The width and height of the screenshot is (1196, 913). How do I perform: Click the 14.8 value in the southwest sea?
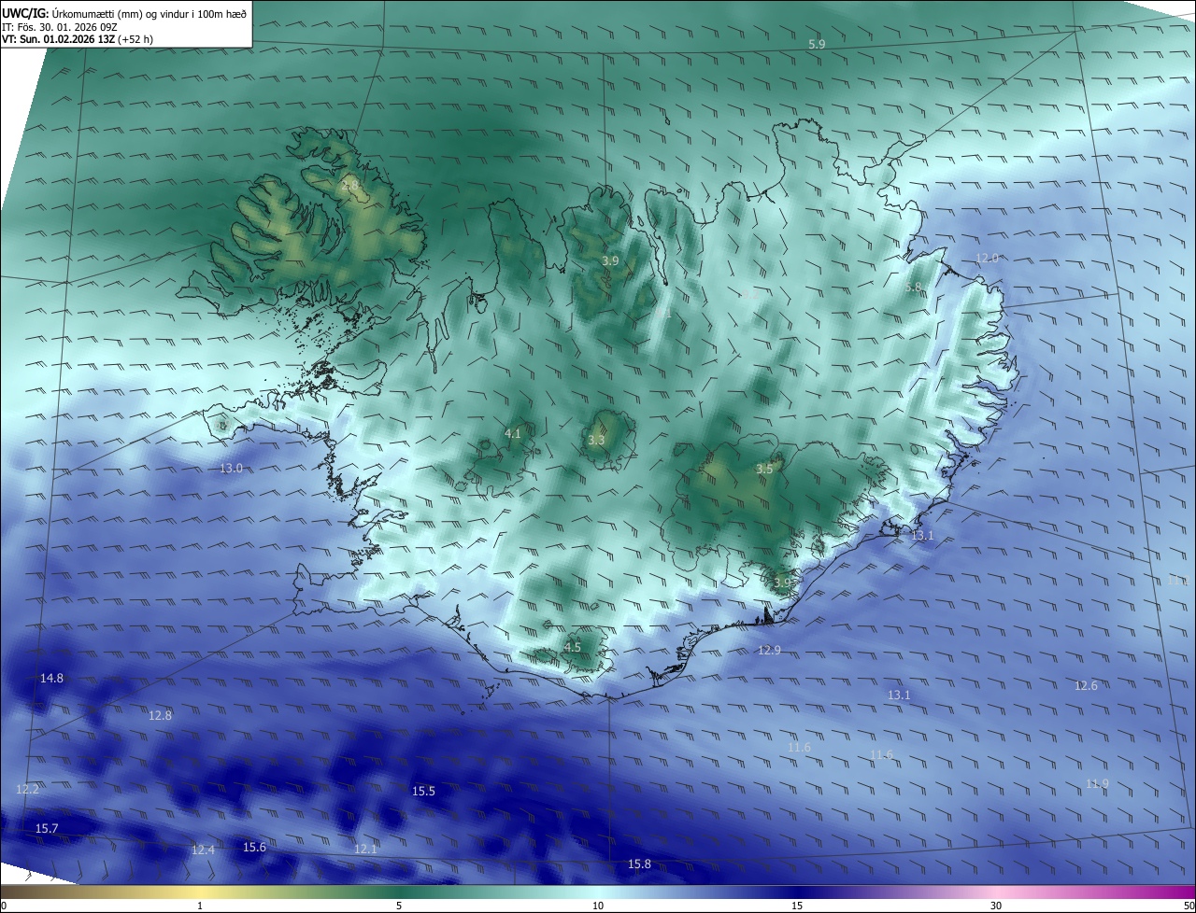pos(51,678)
